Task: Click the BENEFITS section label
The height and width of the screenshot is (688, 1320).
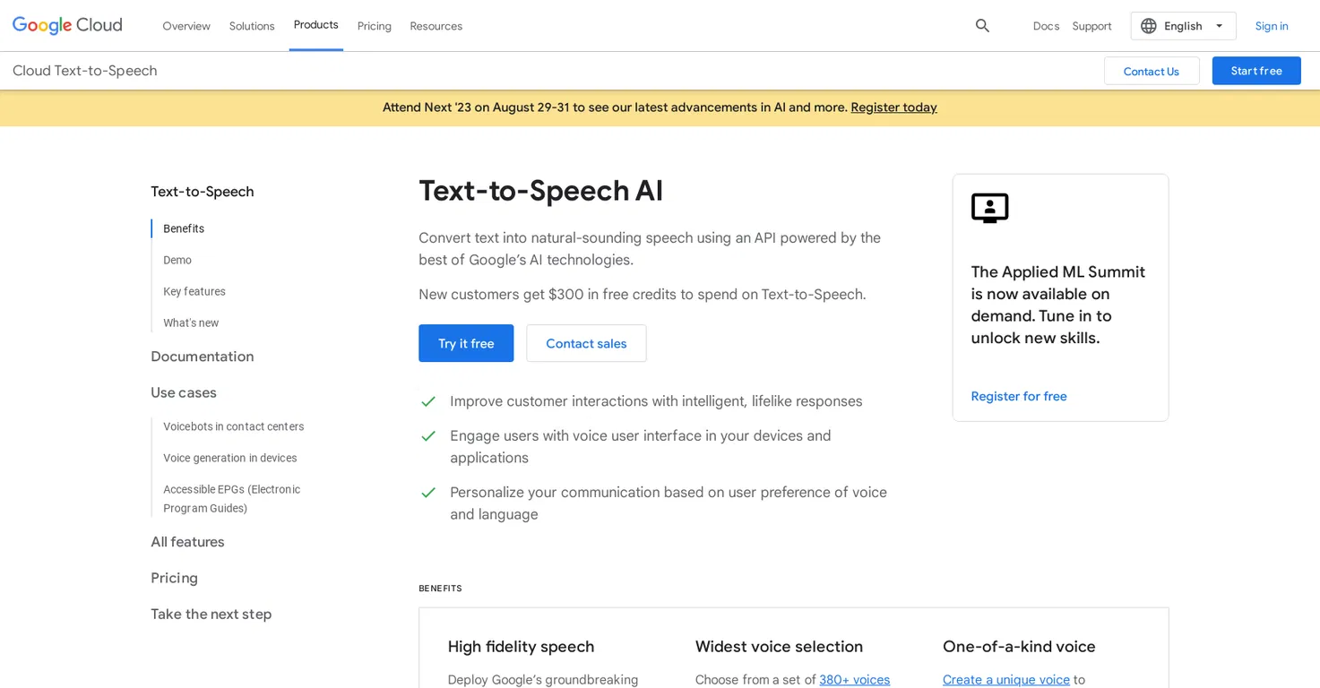Action: click(x=441, y=589)
